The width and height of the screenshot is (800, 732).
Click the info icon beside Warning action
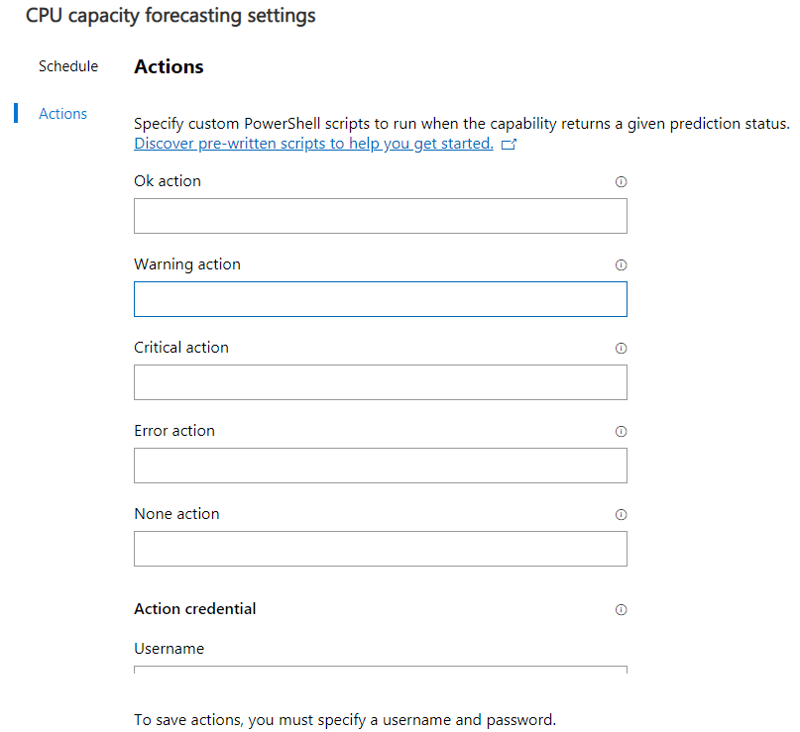622,265
